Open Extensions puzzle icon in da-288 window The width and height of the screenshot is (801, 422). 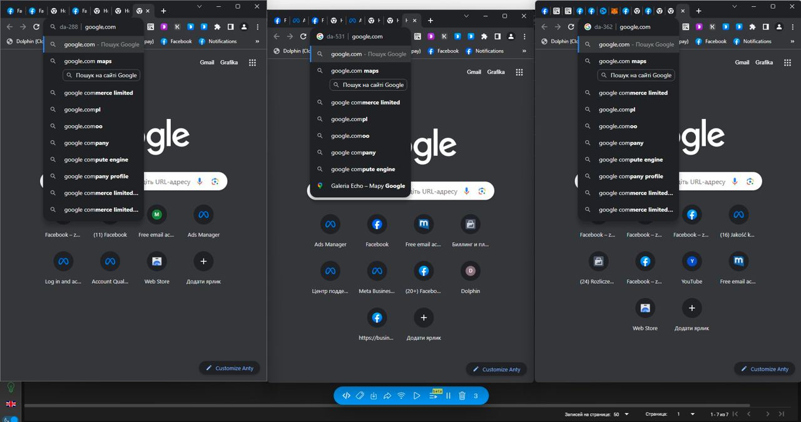[217, 27]
